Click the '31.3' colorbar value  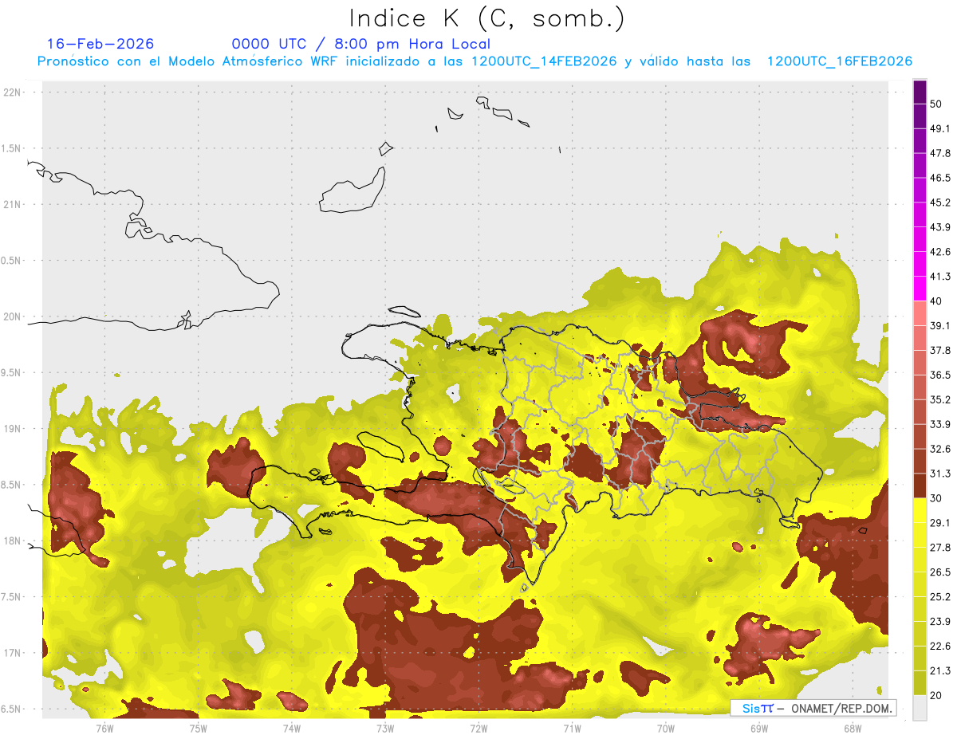click(940, 474)
